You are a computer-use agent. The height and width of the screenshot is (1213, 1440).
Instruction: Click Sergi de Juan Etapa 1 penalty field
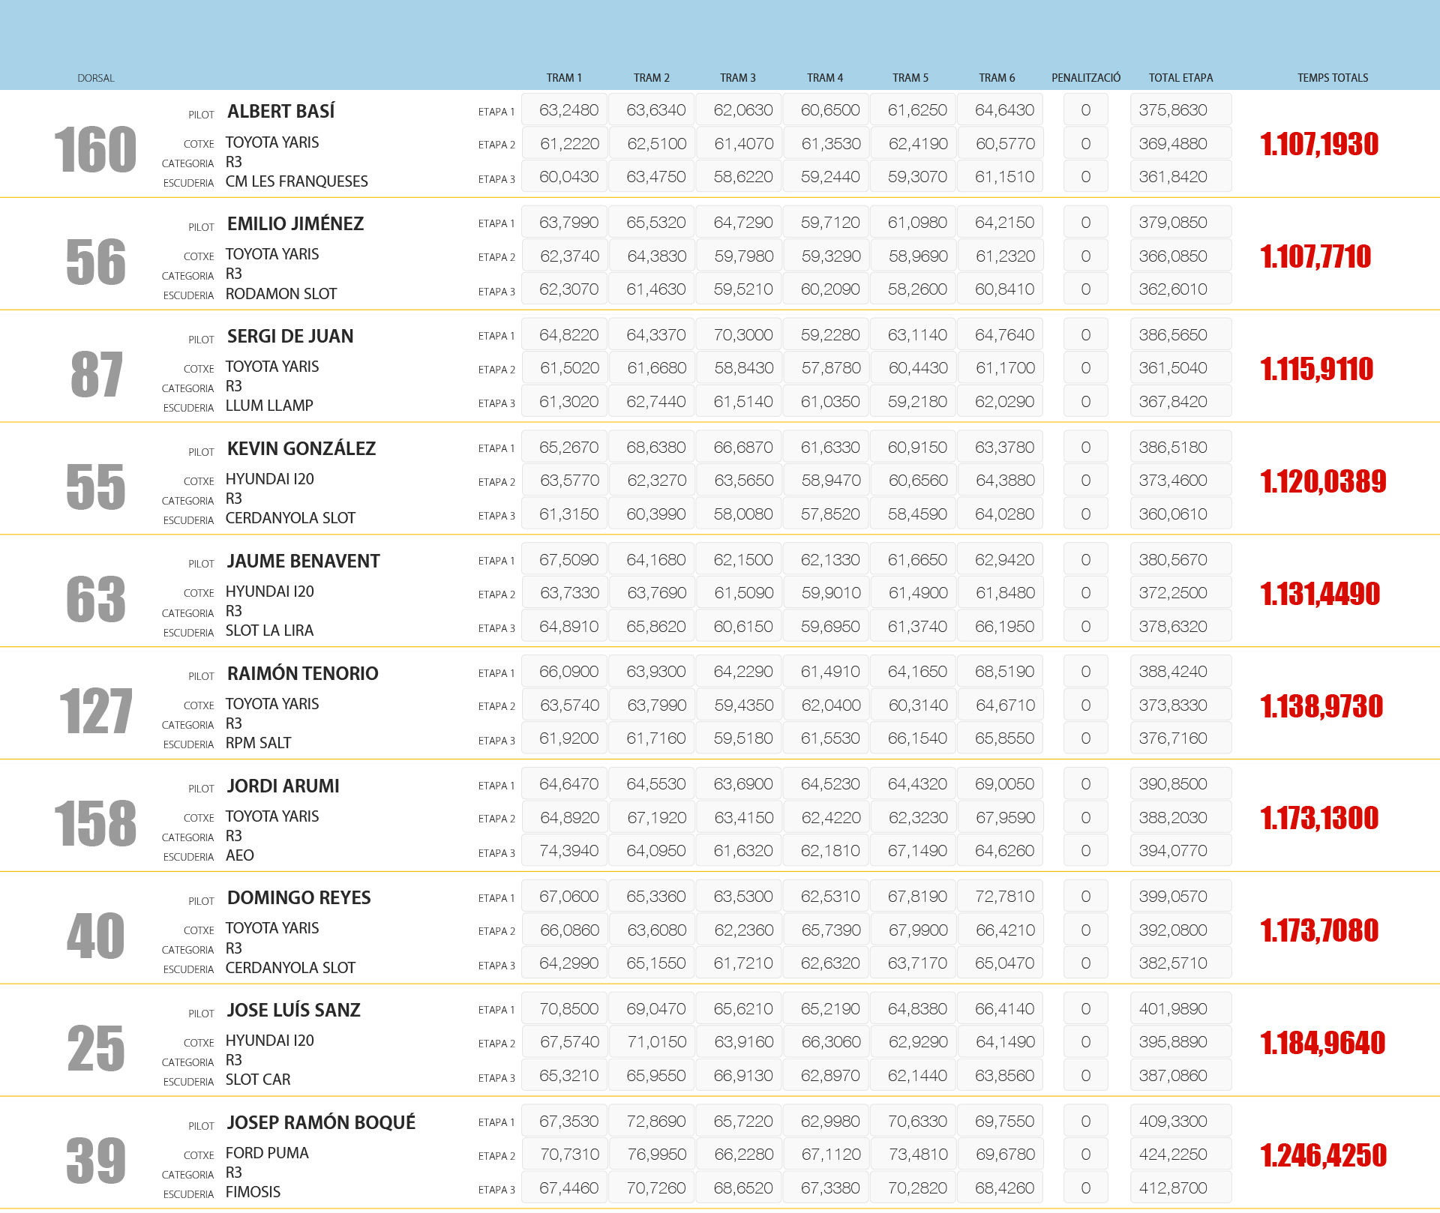[x=1085, y=335]
